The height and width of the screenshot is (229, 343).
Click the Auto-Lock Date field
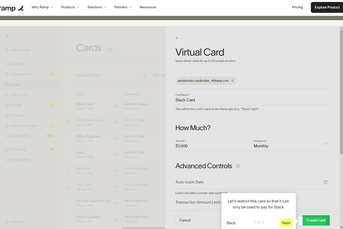coord(252,182)
